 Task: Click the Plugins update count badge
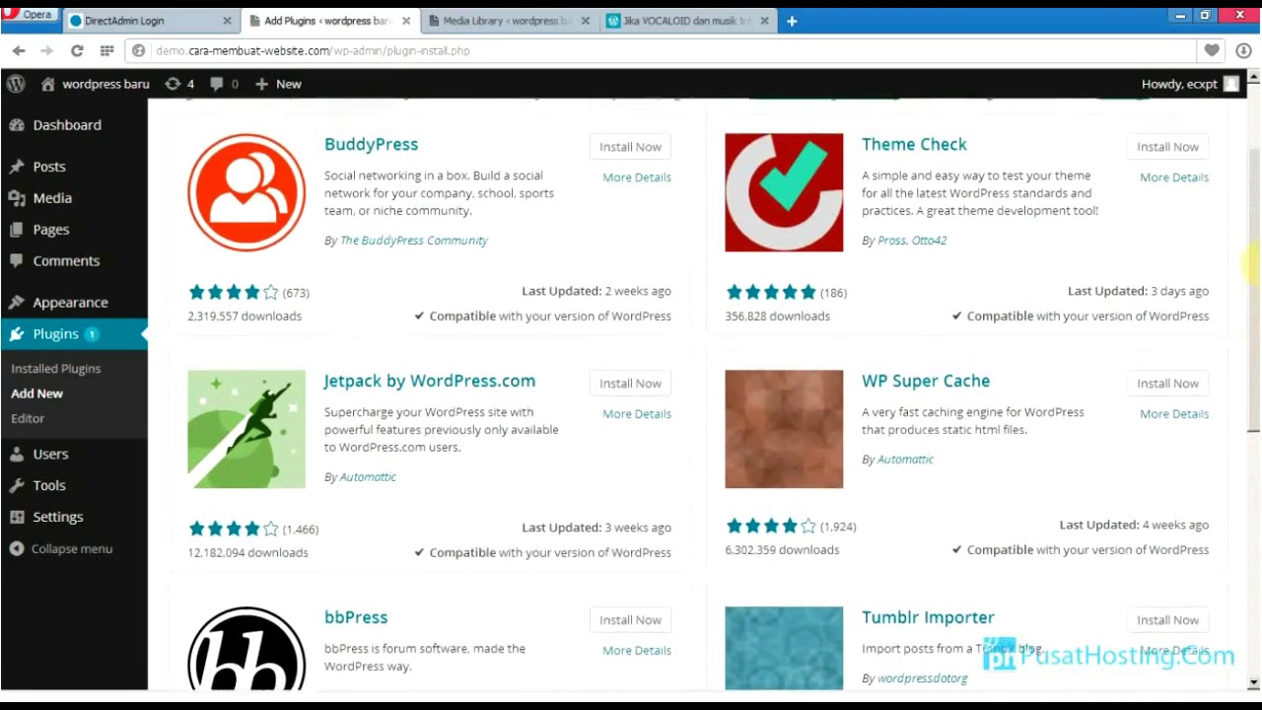92,334
